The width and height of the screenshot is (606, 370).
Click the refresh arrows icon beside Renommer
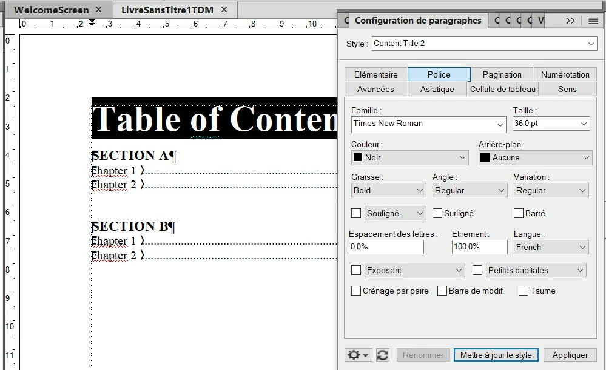point(383,355)
